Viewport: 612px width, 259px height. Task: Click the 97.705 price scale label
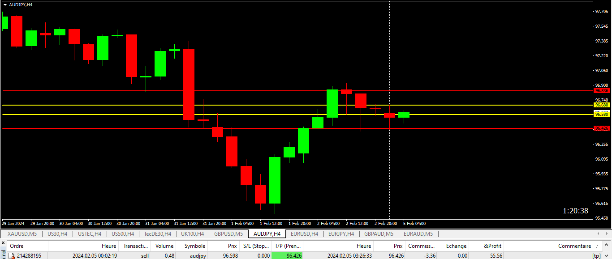[601, 12]
